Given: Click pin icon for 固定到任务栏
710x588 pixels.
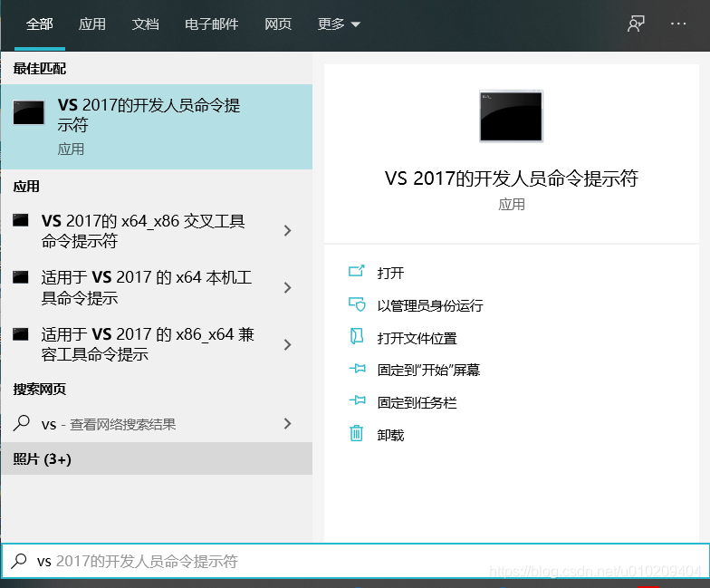Looking at the screenshot, I should pos(357,400).
